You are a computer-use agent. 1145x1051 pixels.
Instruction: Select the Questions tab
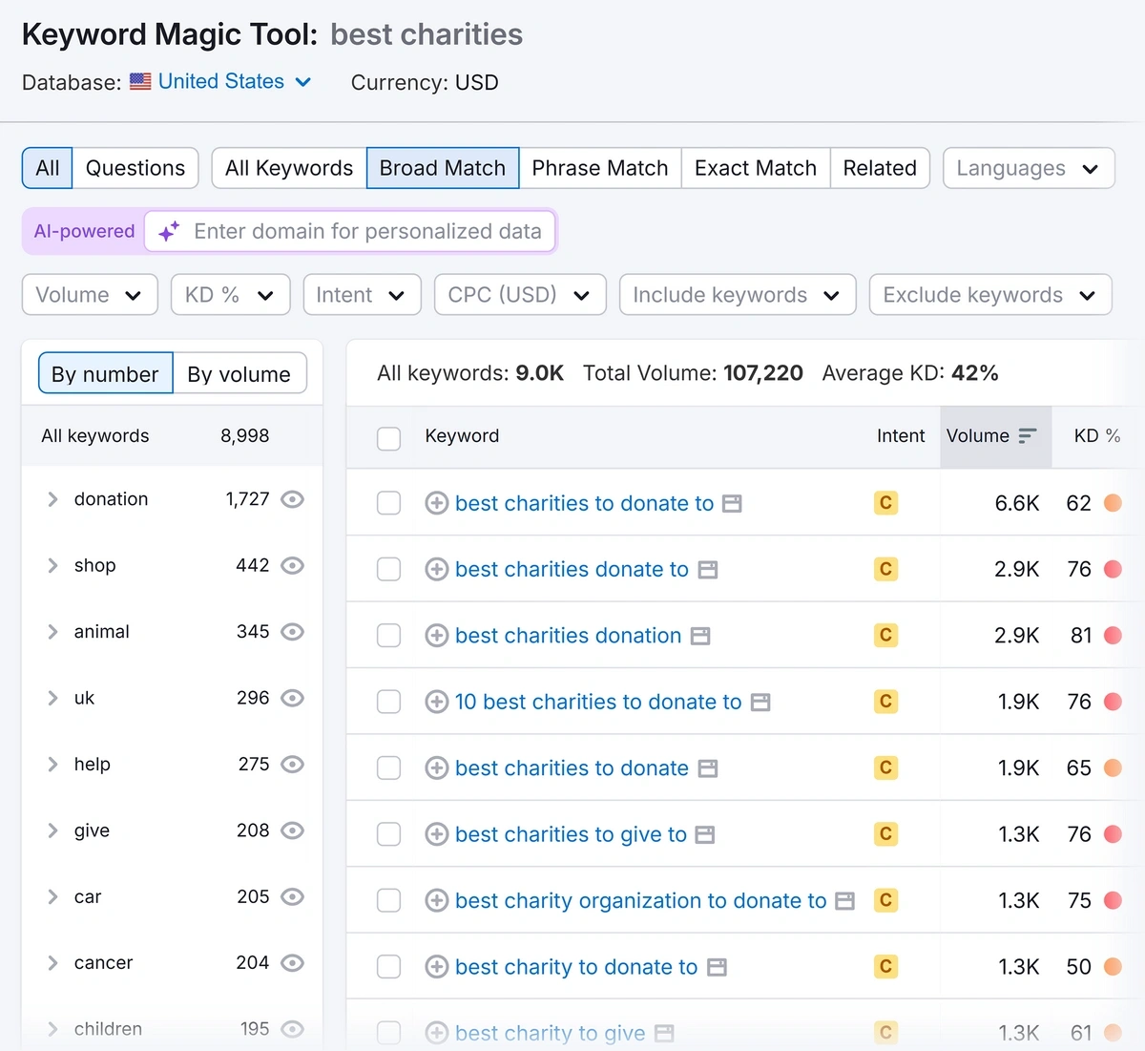135,168
